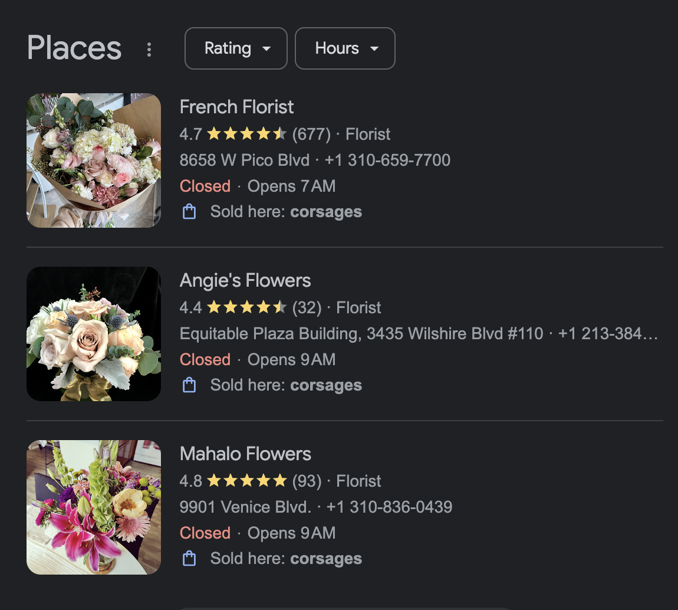Select the French Florist listing name
678x610 pixels.
tap(236, 107)
